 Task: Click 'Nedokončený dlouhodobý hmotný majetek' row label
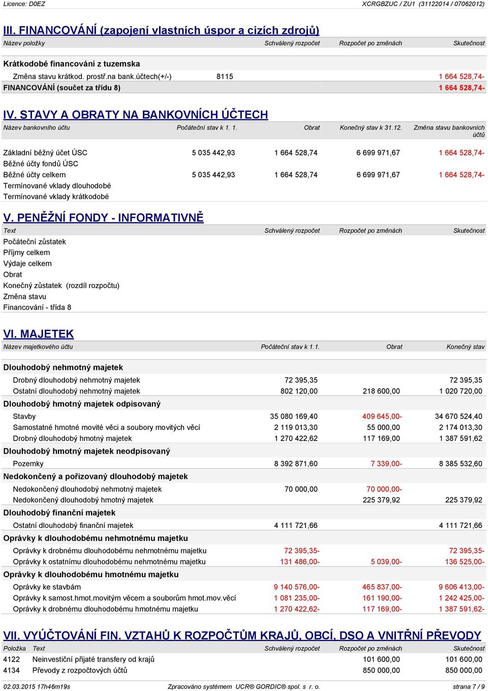[x=83, y=500]
